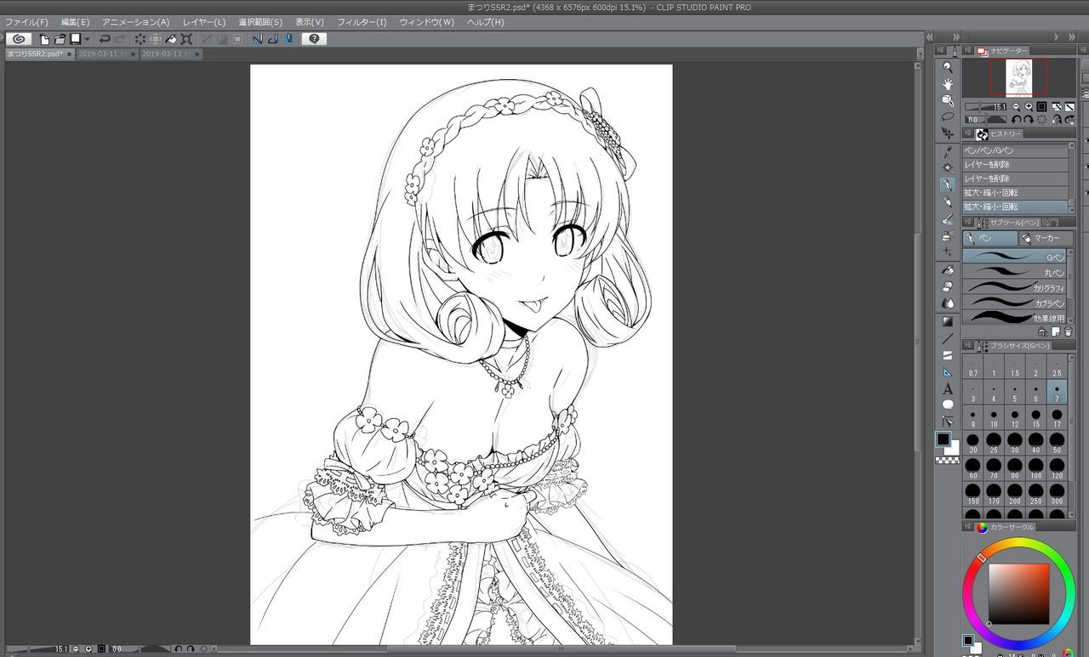
Task: Select the Hand move tool
Action: coord(948,84)
